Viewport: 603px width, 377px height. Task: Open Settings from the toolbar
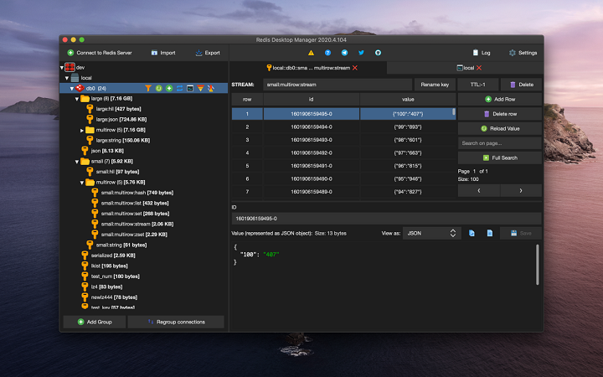523,53
